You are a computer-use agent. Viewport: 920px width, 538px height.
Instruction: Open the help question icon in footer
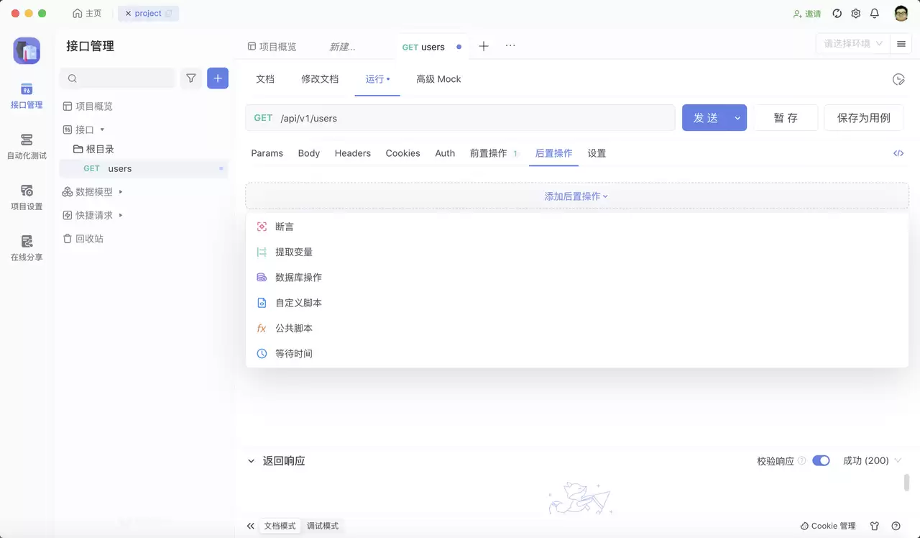896,526
